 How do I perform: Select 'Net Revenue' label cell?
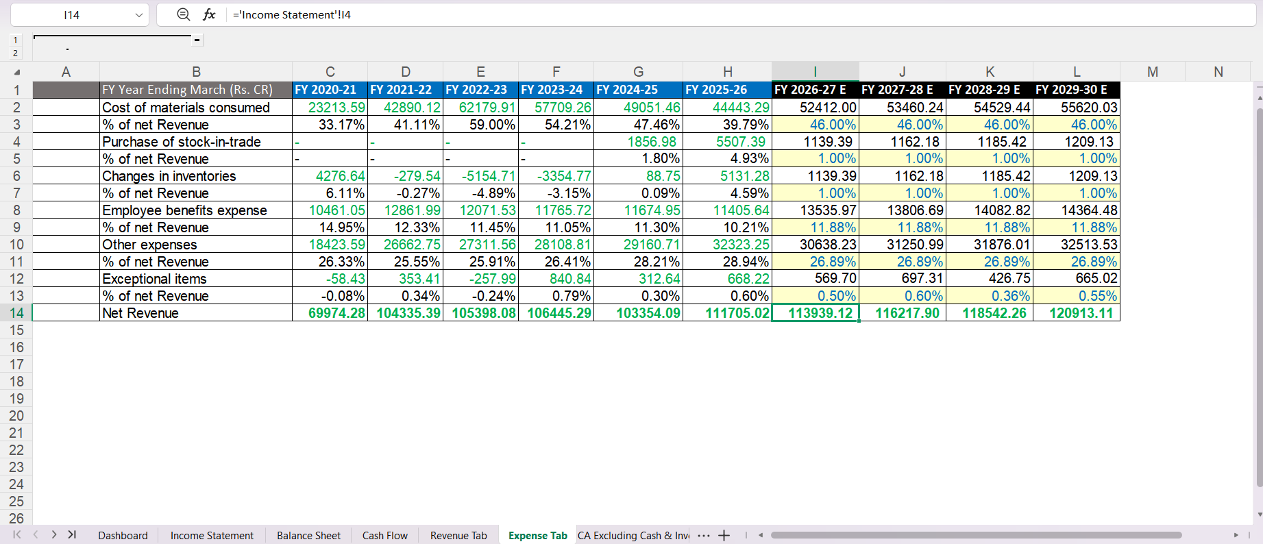196,313
